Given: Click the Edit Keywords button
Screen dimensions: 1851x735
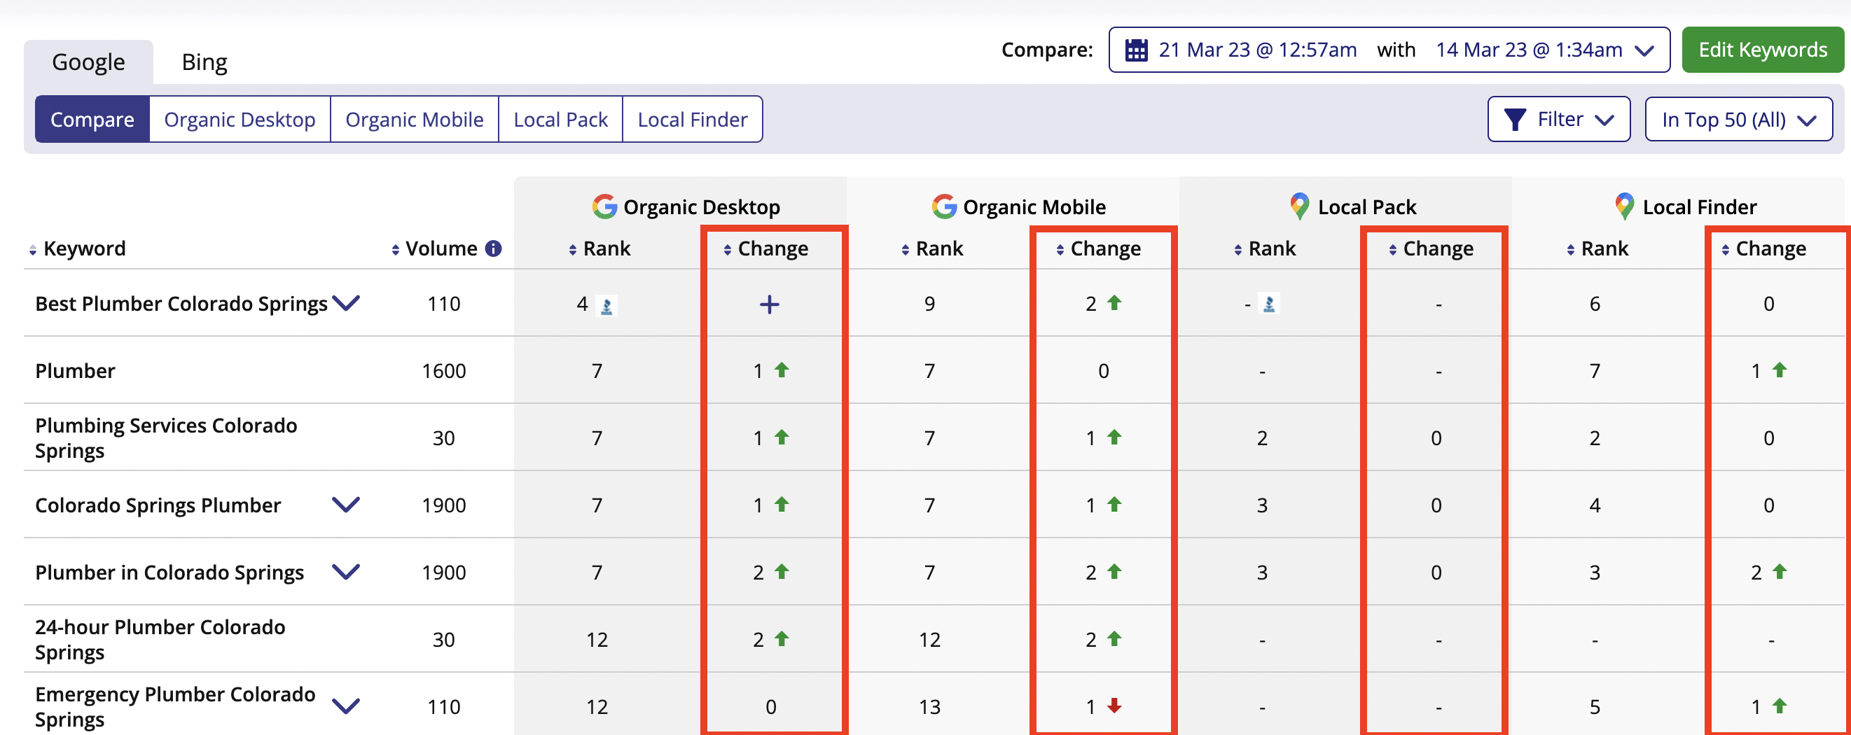Looking at the screenshot, I should pos(1763,50).
